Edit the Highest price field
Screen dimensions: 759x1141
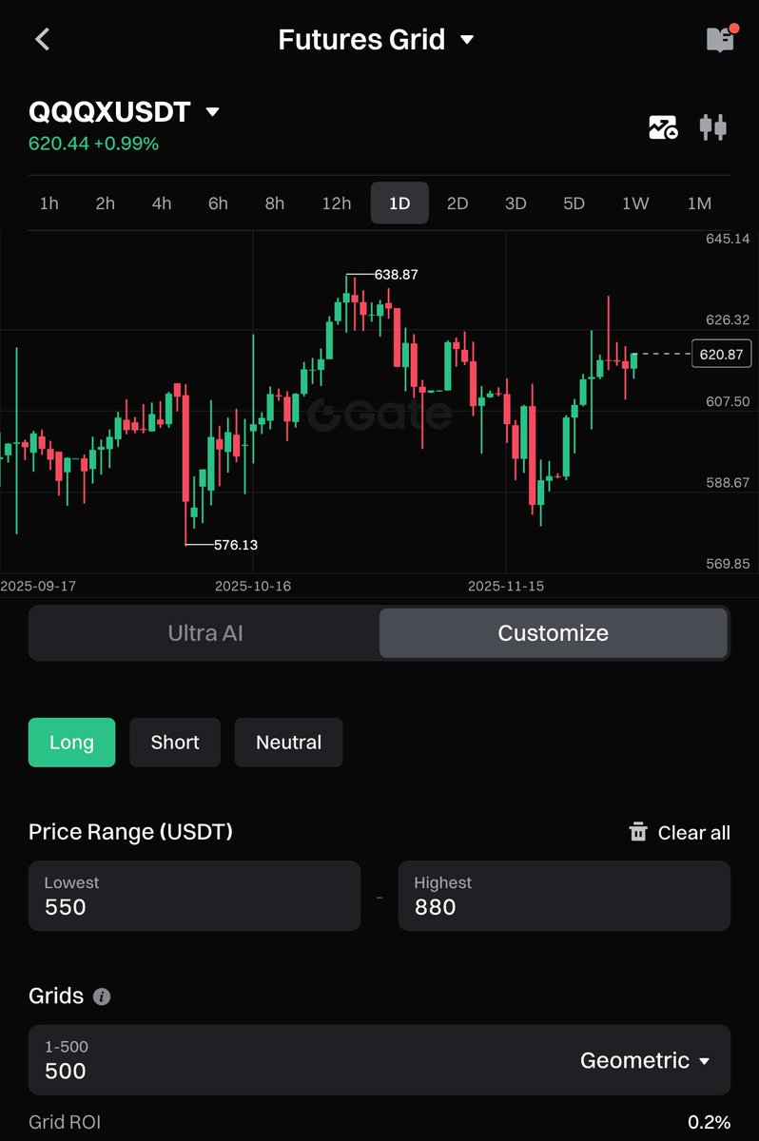tap(564, 896)
